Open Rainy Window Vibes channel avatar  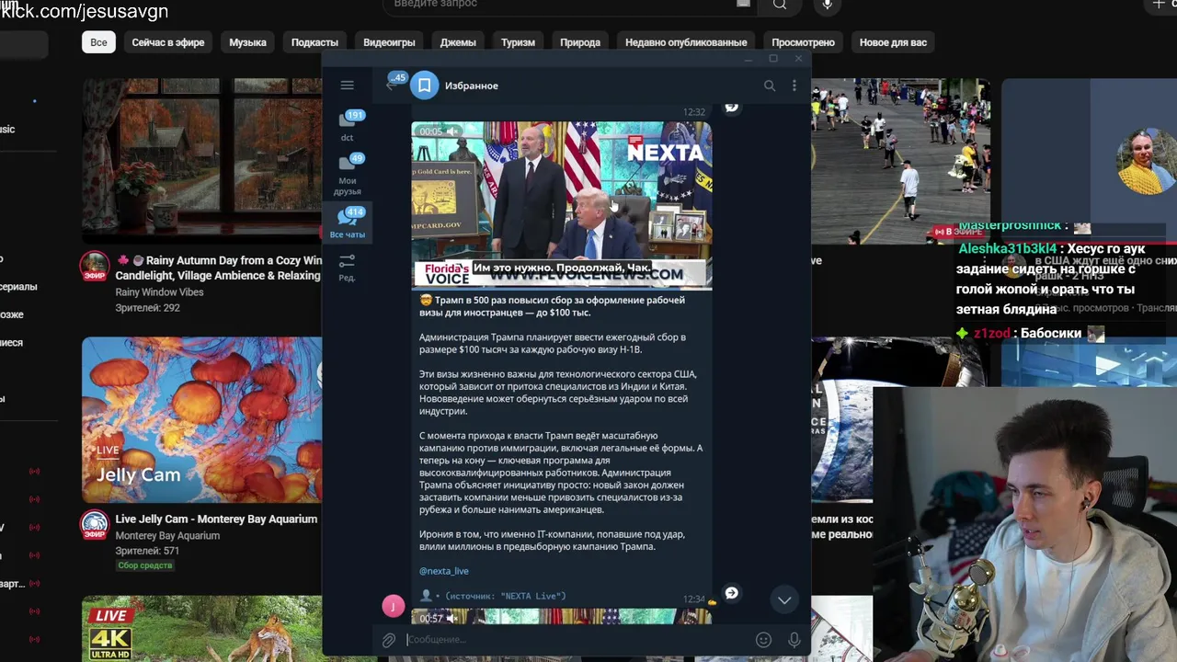point(94,266)
